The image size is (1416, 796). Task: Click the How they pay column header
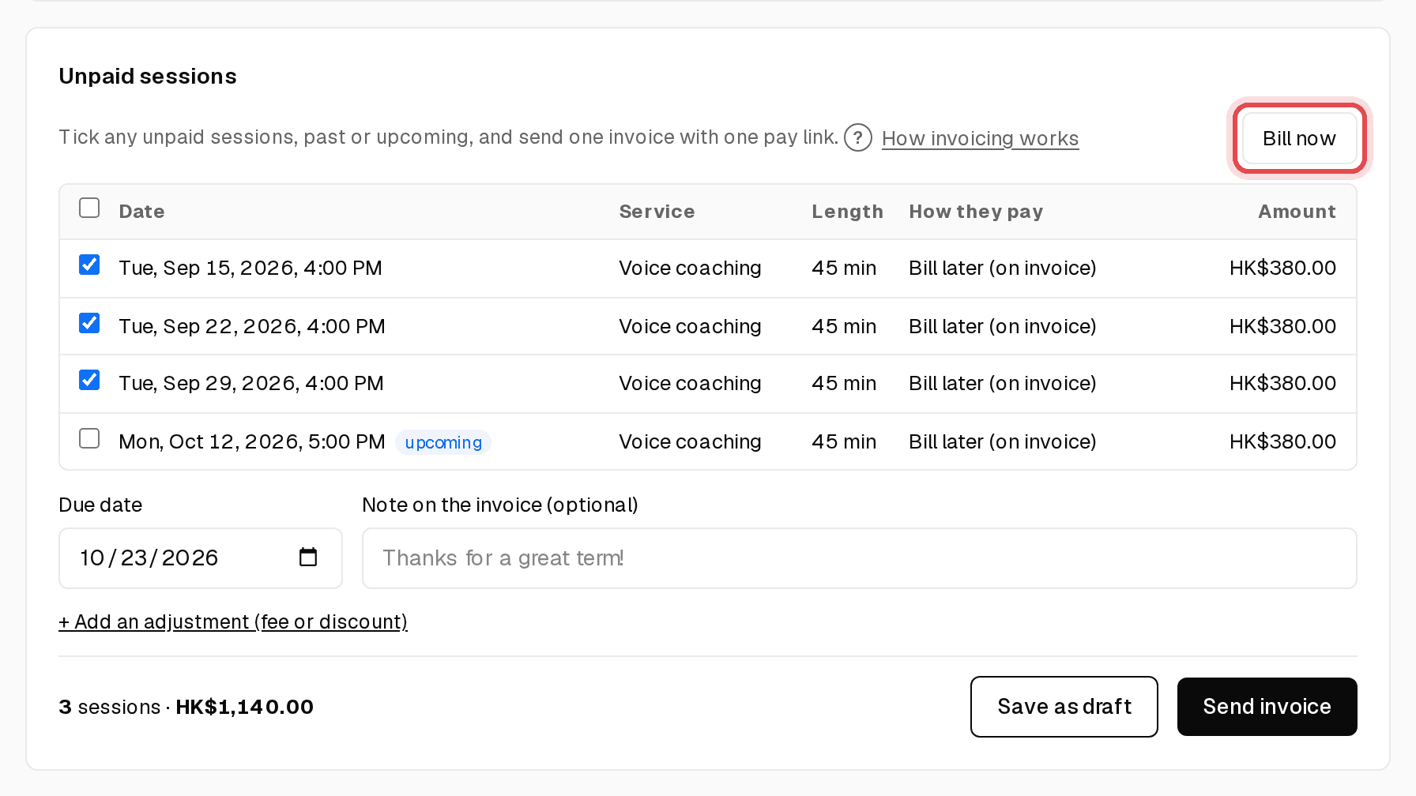coord(976,212)
